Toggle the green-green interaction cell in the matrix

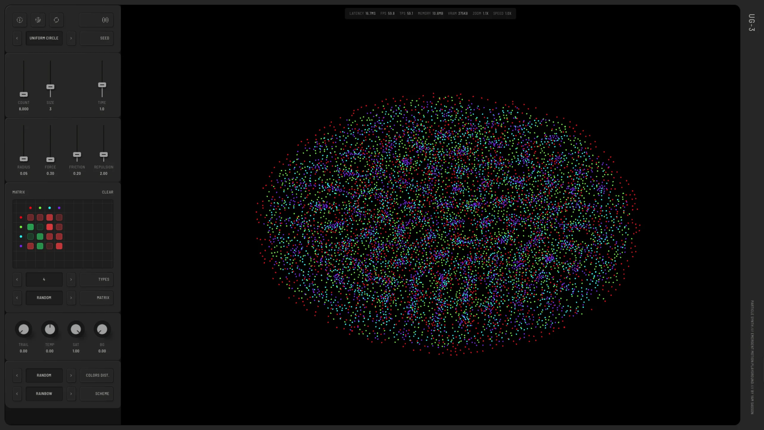pyautogui.click(x=40, y=227)
